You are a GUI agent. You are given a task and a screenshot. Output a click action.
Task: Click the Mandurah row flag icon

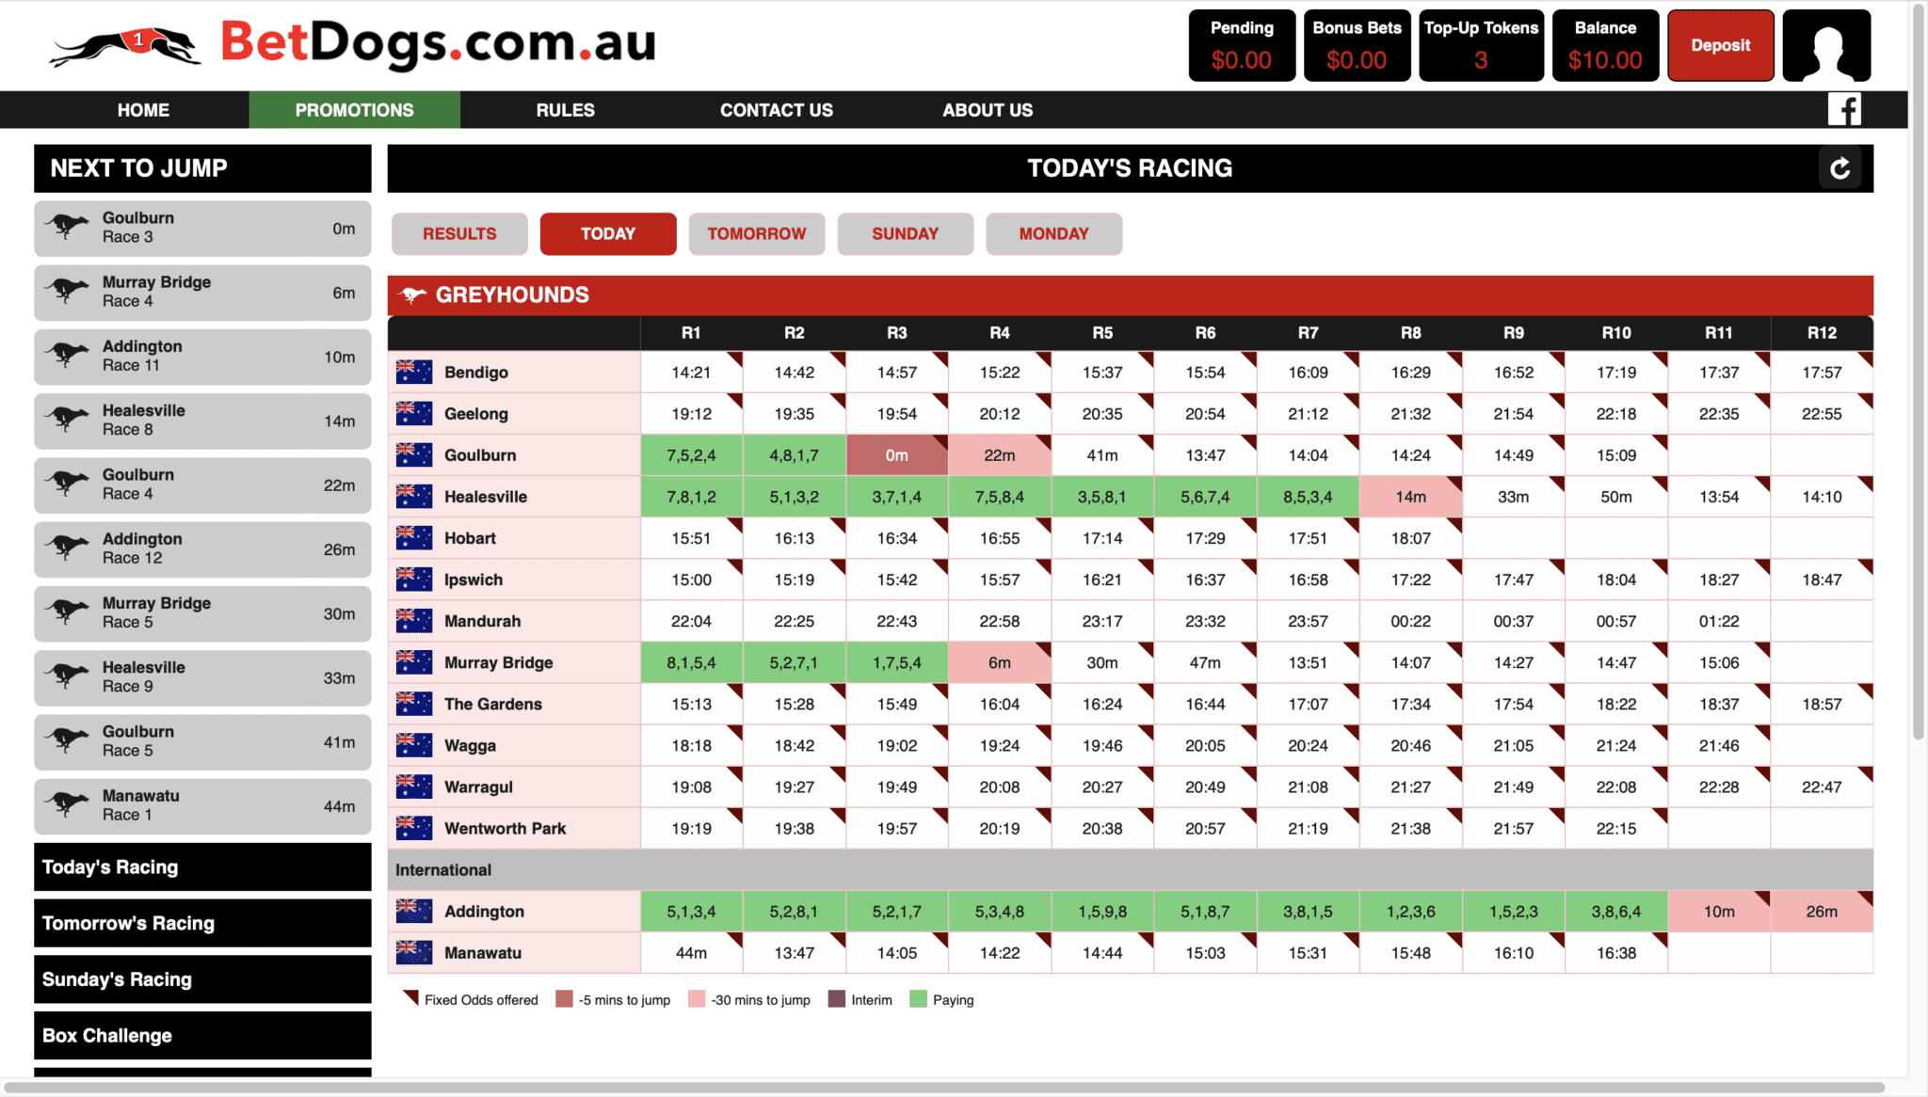click(x=414, y=620)
